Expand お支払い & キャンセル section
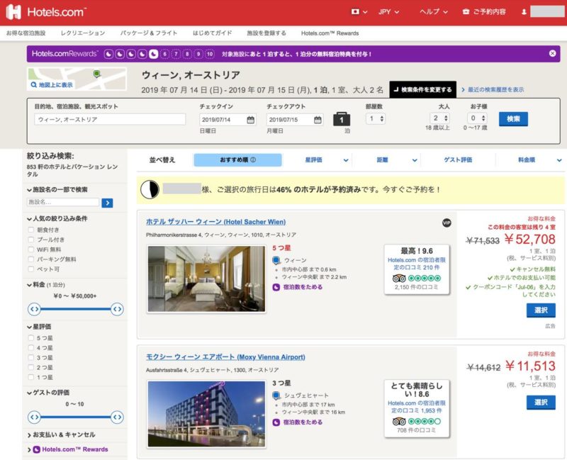567x460 pixels. 62,434
